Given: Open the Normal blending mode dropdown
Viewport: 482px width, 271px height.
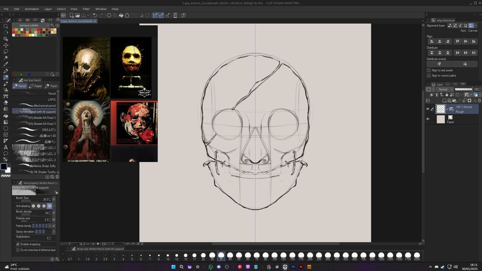Looking at the screenshot, I should click(x=444, y=90).
